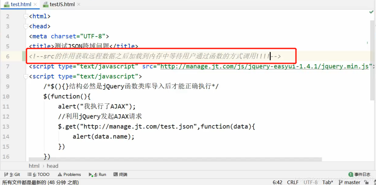Open the Tab* indent settings
The width and height of the screenshot is (376, 185).
tap(328, 182)
